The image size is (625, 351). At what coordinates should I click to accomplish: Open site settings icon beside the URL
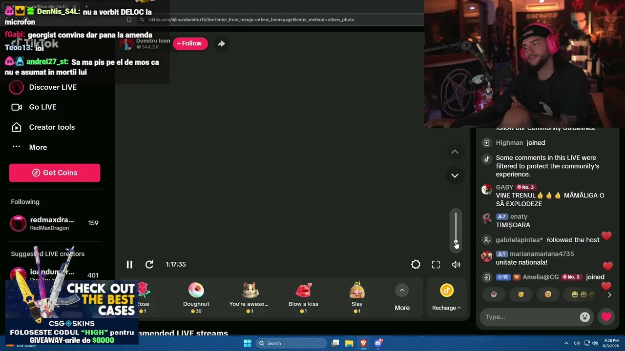pyautogui.click(x=142, y=19)
